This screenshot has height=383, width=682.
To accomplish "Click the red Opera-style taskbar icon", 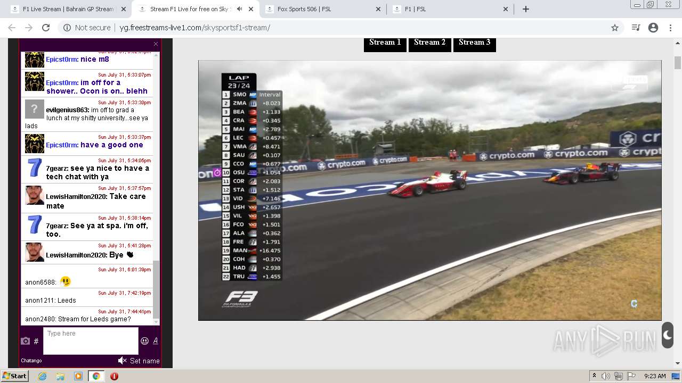I will pos(114,376).
